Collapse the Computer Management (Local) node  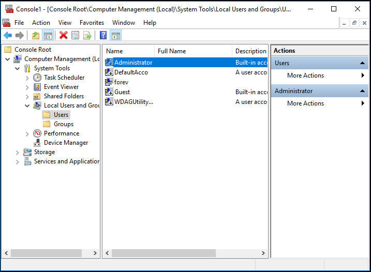[x=8, y=59]
